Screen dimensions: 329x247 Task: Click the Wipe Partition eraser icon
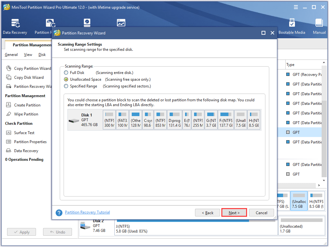tap(9, 114)
